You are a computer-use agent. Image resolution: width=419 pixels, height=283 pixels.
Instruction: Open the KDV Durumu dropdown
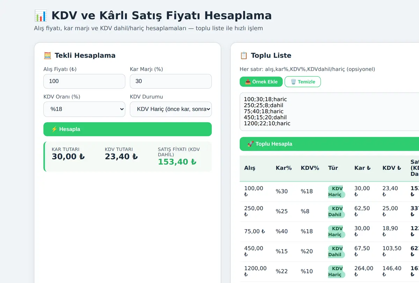pos(171,109)
